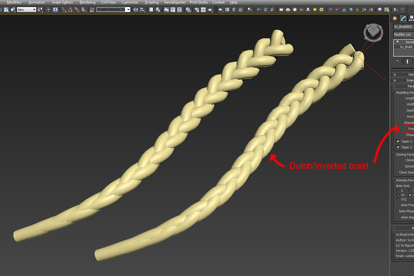Open the Modifier List dropdown
414x276 pixels.
404,34
